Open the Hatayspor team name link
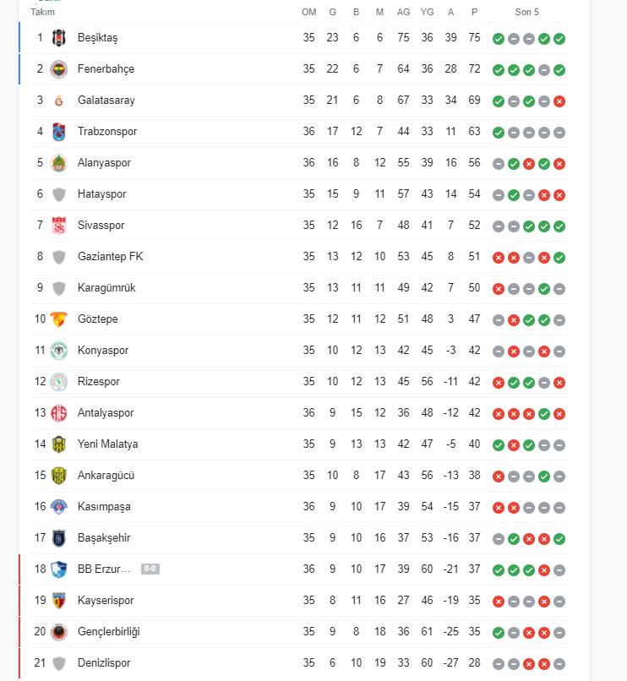The image size is (627, 681). click(101, 193)
